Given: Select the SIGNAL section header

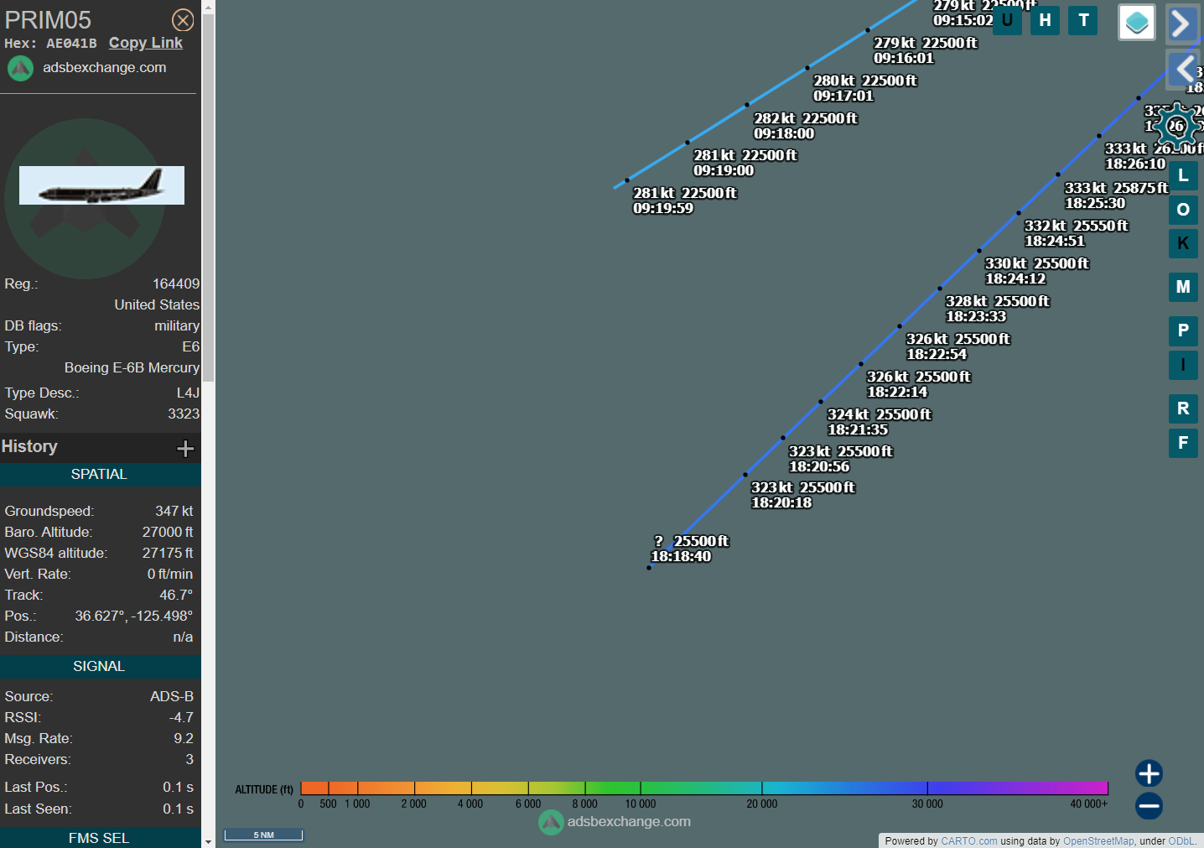Looking at the screenshot, I should (x=99, y=667).
